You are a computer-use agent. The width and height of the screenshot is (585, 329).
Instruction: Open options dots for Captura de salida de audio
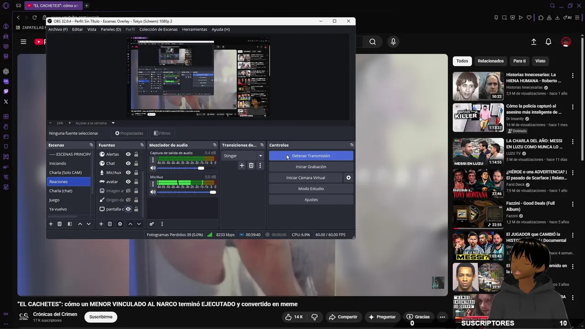click(153, 160)
